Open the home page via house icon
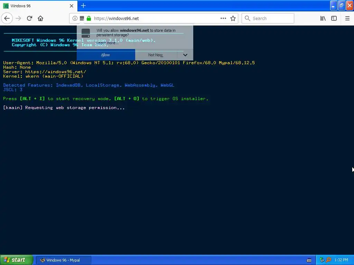This screenshot has width=354, height=265. click(40, 18)
